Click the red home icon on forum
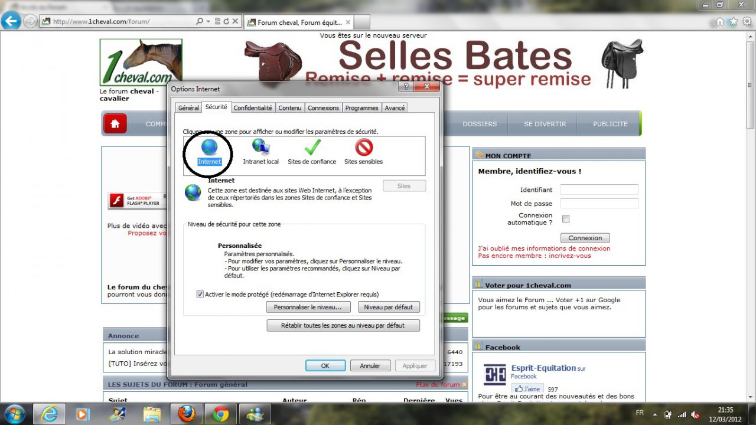The height and width of the screenshot is (425, 756). [115, 124]
